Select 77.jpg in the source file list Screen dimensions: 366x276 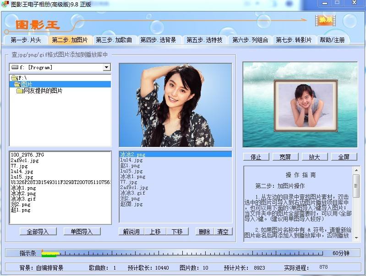tap(19, 166)
